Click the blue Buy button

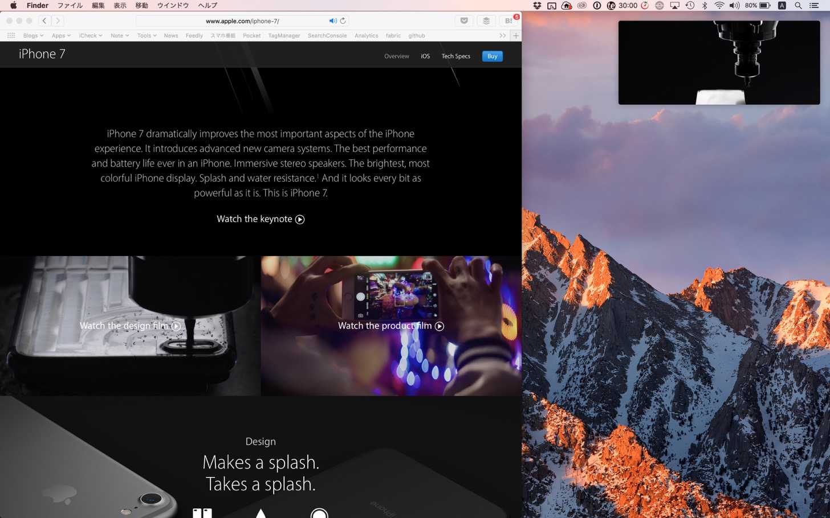493,56
